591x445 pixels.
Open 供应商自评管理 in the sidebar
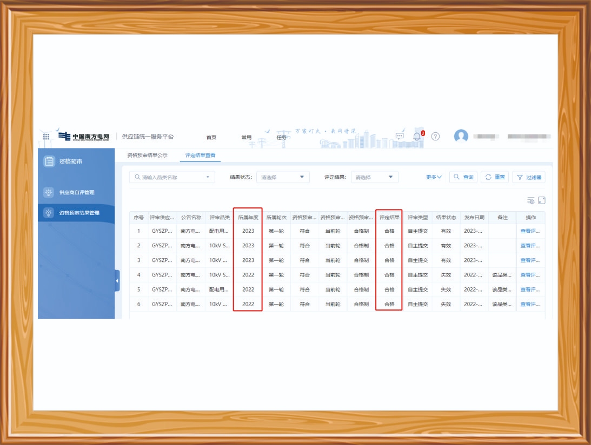(x=76, y=192)
